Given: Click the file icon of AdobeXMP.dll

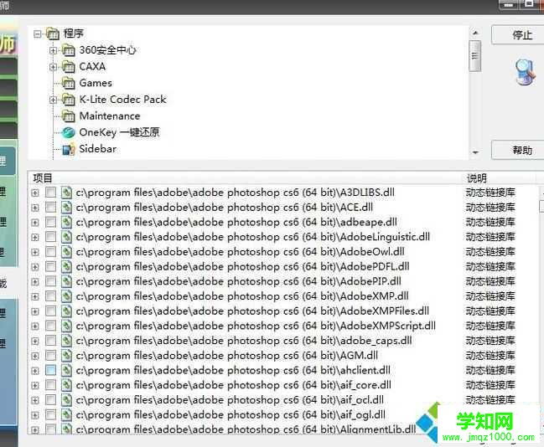Looking at the screenshot, I should tap(66, 296).
